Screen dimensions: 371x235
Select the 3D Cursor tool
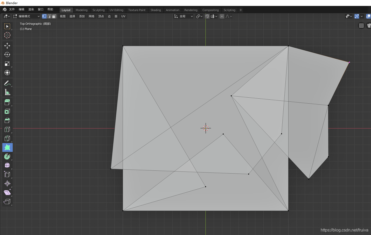(7, 35)
